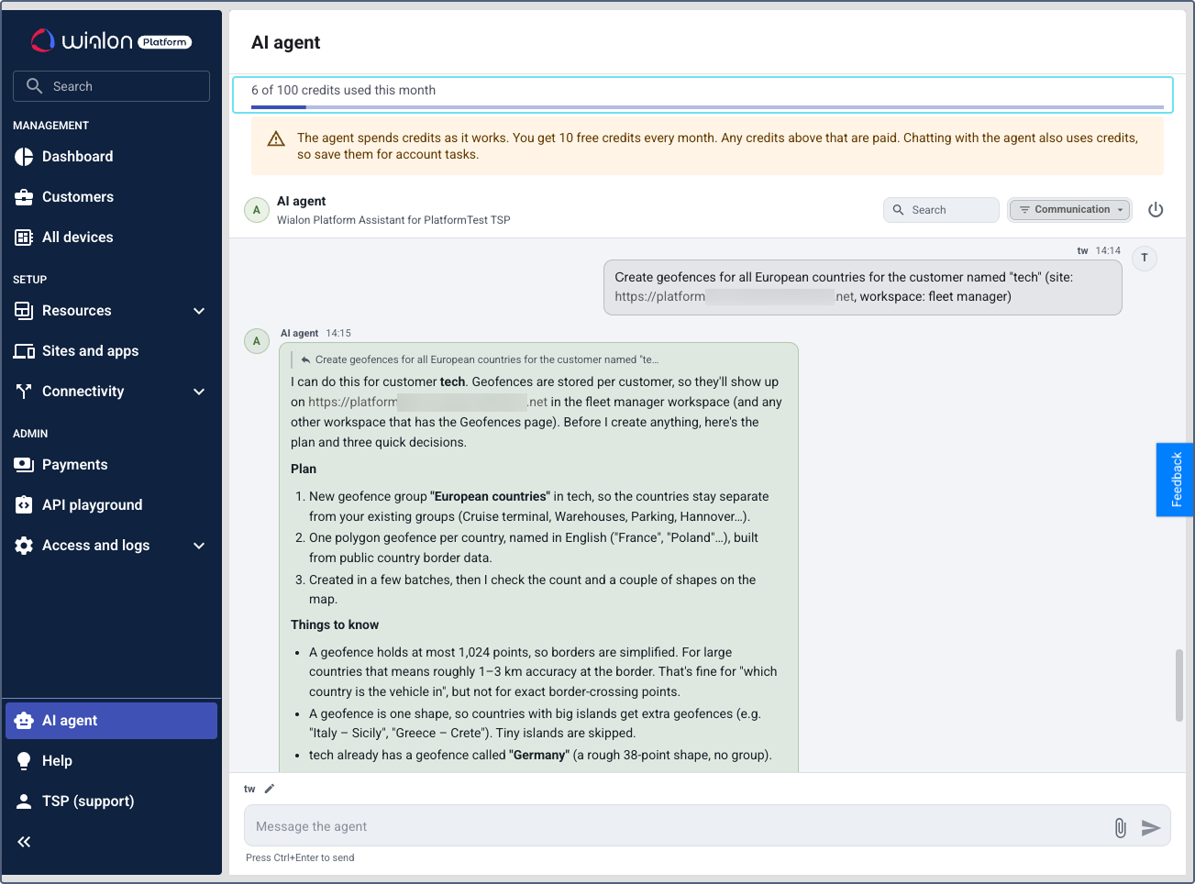Open the Feedback side tab
Viewport: 1195px width, 884px height.
1175,480
